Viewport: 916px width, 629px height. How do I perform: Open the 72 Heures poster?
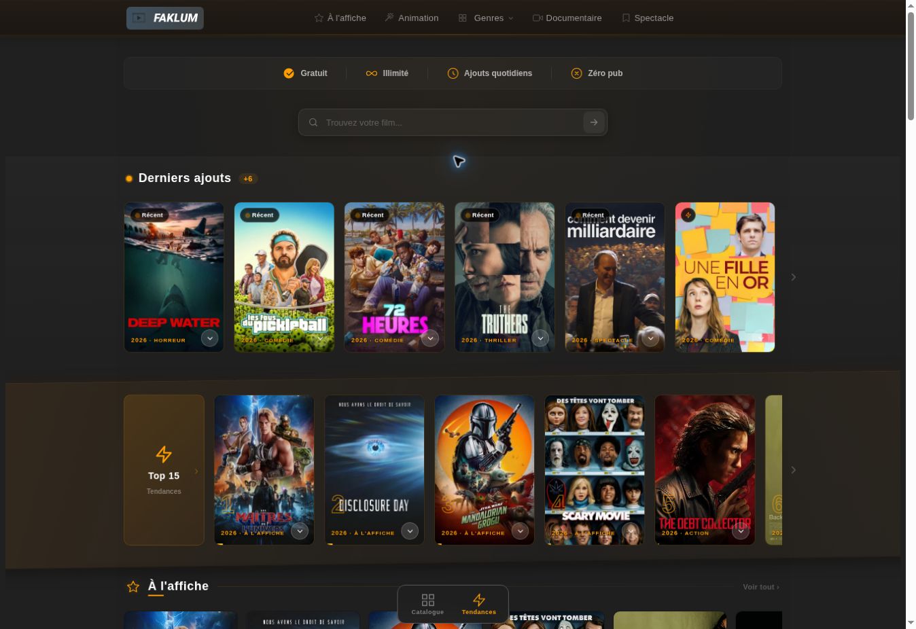(x=394, y=277)
